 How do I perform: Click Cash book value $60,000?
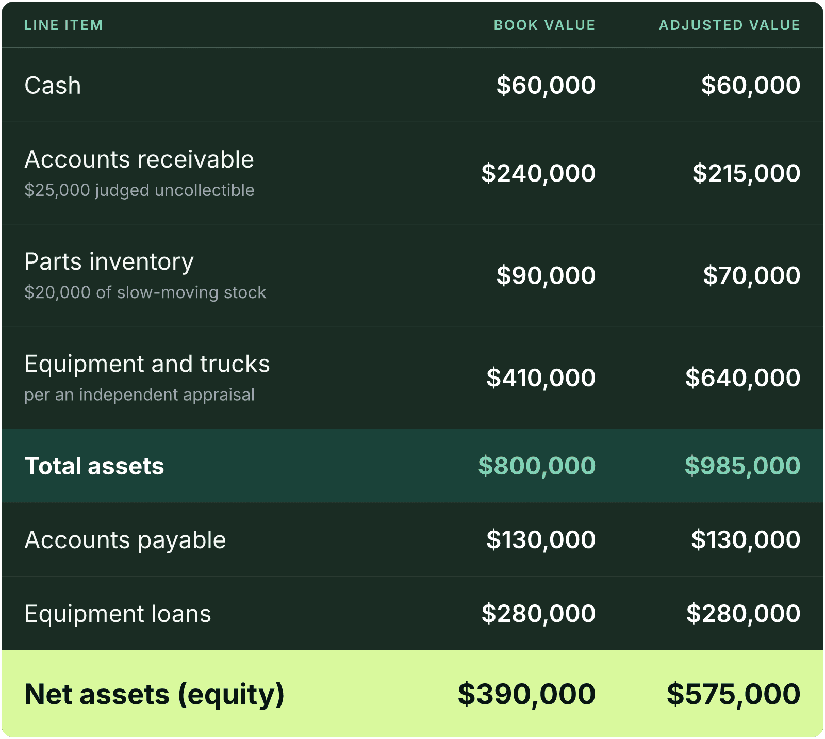tap(546, 85)
